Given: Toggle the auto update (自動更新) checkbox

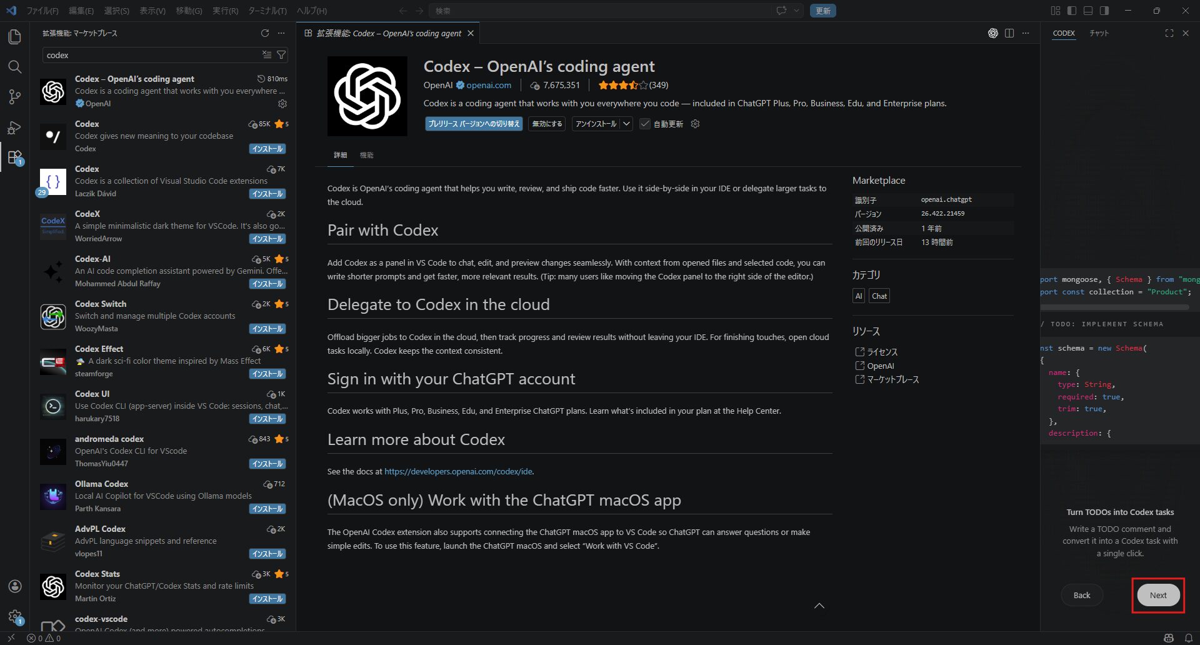Looking at the screenshot, I should point(645,124).
